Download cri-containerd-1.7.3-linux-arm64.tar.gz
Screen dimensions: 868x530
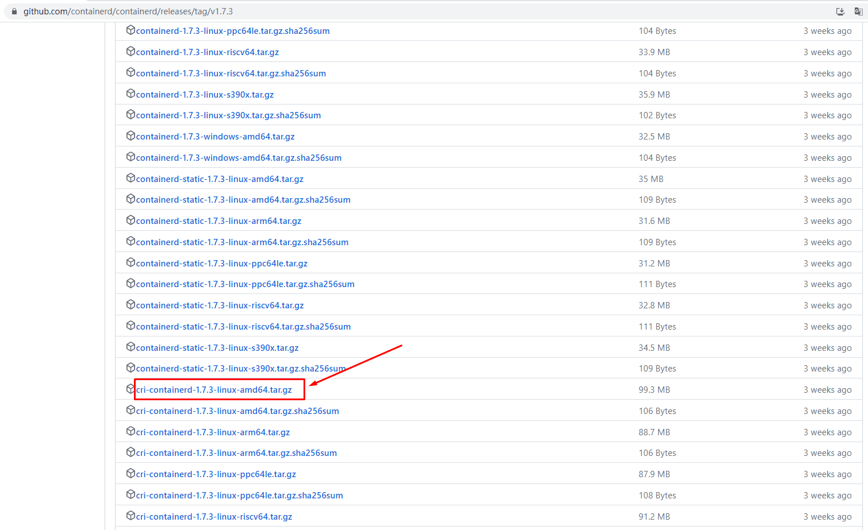tap(213, 432)
